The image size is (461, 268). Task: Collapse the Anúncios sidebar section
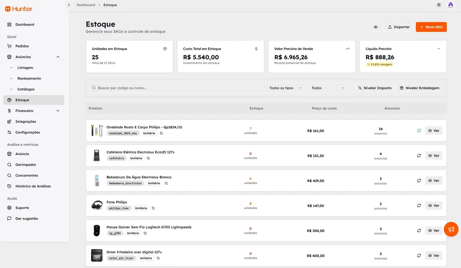tap(33, 57)
